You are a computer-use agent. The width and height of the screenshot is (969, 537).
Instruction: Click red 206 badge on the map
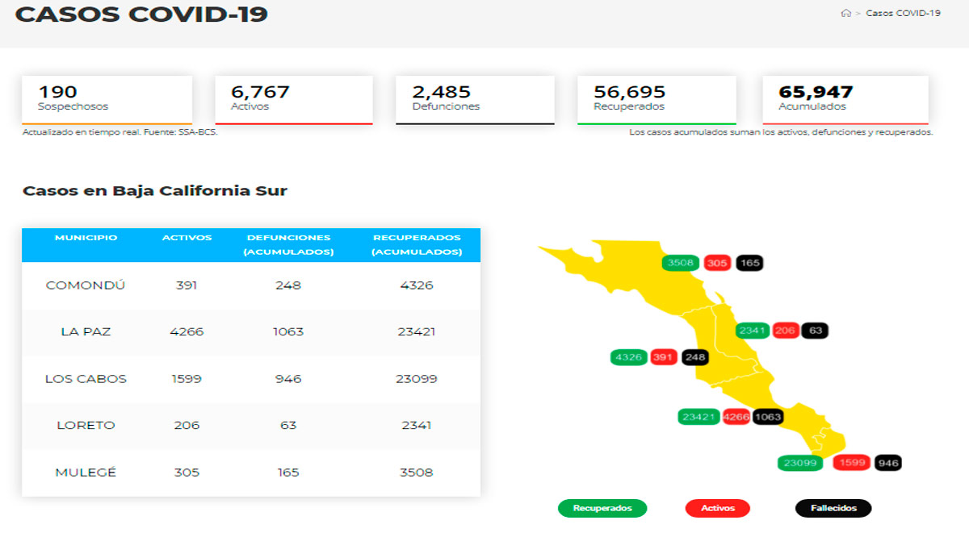785,331
